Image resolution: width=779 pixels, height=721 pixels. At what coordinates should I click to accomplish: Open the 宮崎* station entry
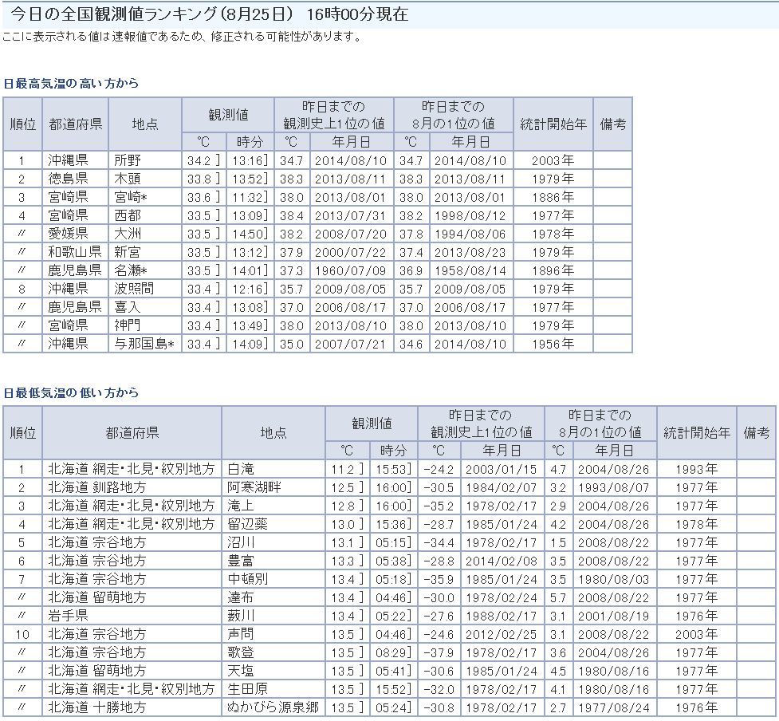(131, 197)
